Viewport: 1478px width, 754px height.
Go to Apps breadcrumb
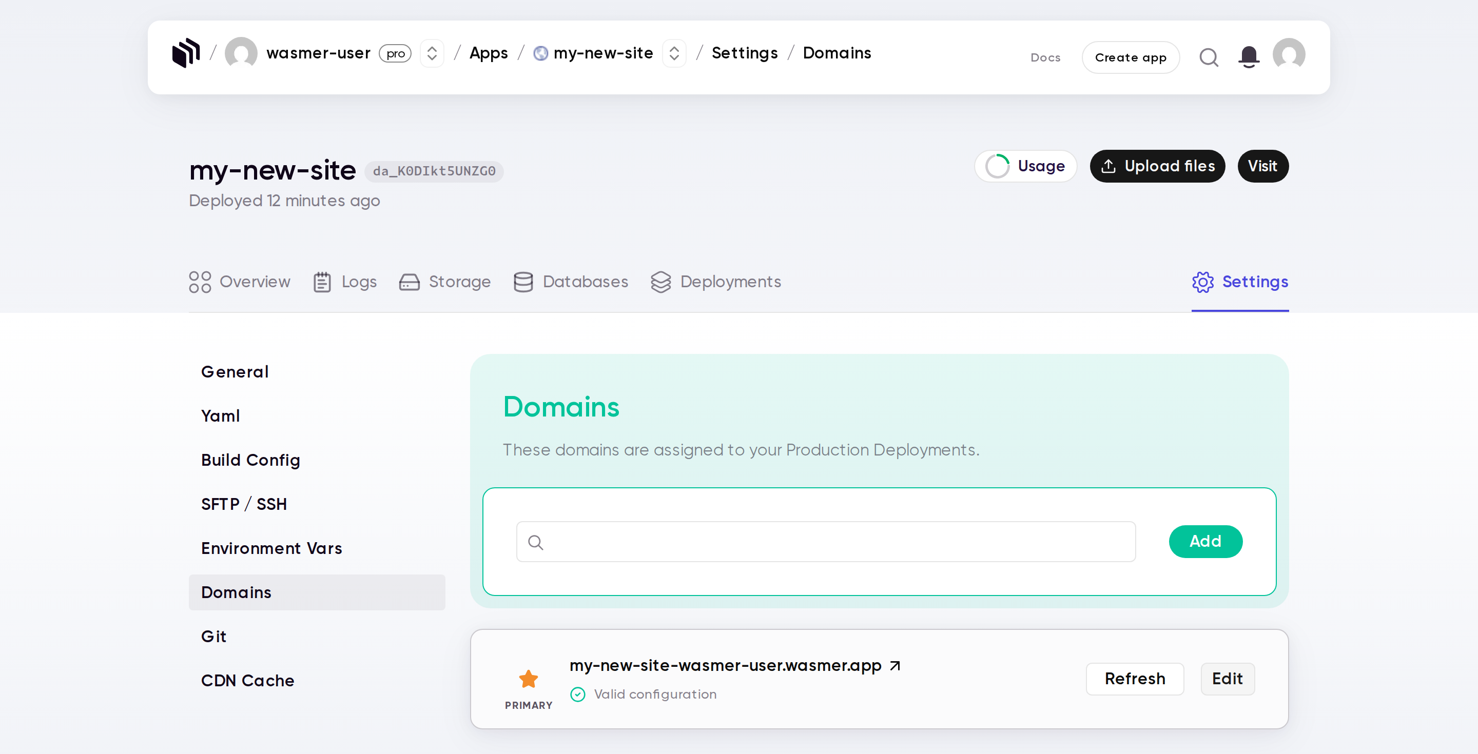(488, 53)
